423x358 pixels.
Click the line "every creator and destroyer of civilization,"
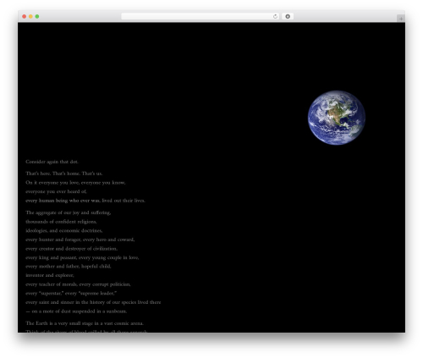72,249
